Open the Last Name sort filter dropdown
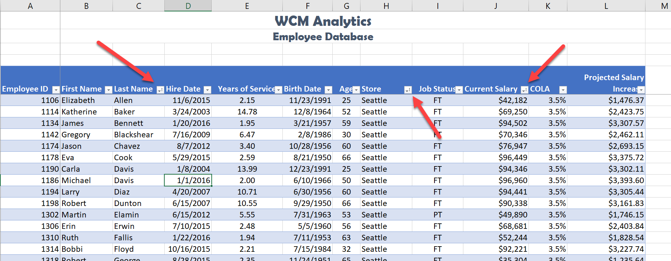This screenshot has width=671, height=261. pos(160,90)
